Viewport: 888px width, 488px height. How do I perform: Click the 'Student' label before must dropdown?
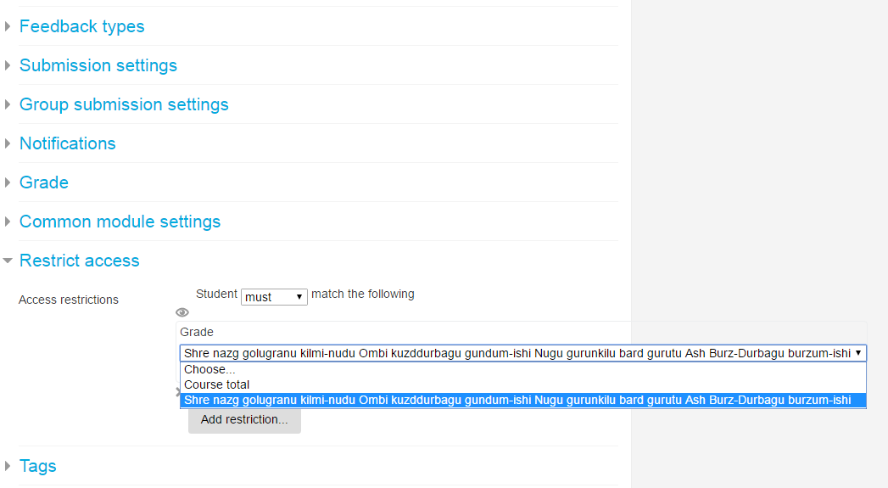216,294
